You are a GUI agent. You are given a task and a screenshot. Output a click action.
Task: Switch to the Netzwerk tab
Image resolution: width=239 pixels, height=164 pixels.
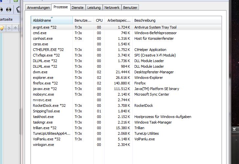click(x=112, y=8)
